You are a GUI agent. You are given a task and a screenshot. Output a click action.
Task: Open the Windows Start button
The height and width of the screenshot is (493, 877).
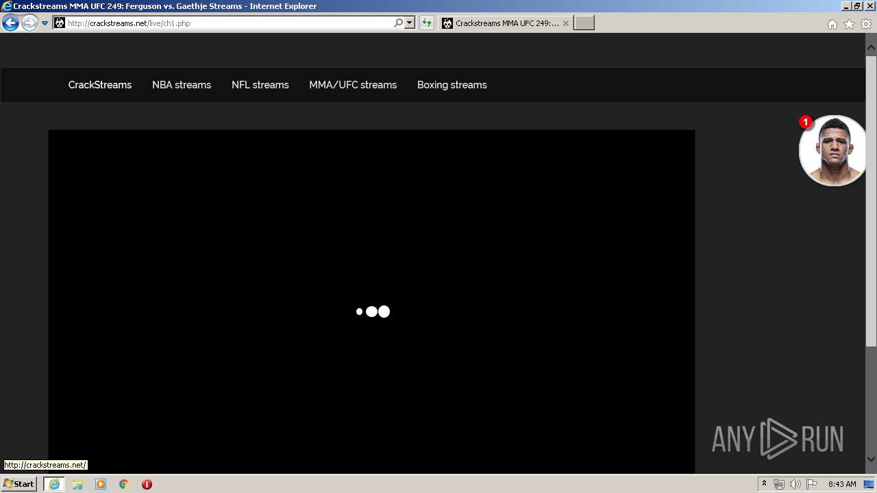(x=19, y=484)
